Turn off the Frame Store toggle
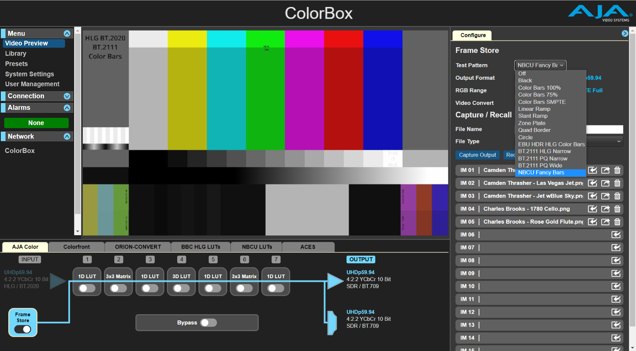This screenshot has height=351, width=636. coord(23,329)
